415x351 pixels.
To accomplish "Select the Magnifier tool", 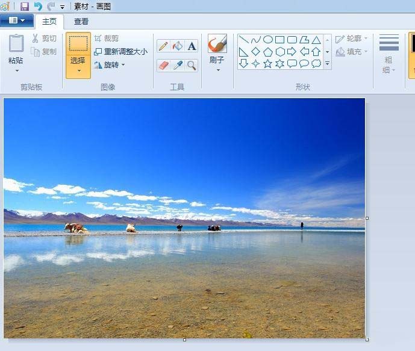I will click(x=192, y=66).
